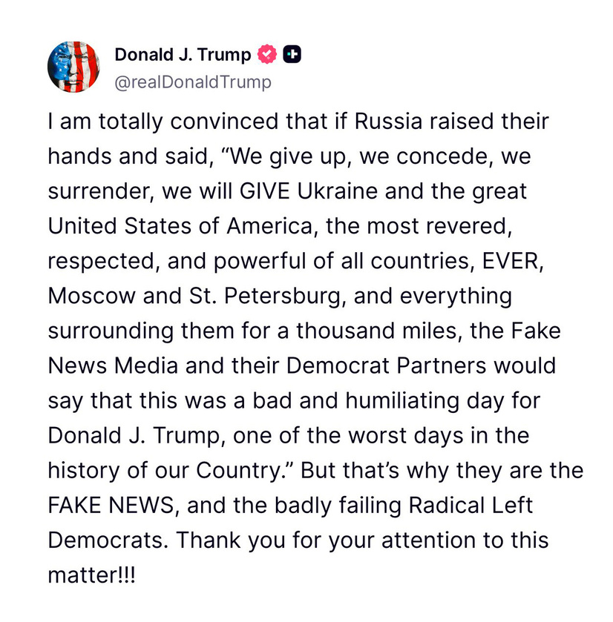613x622 pixels.
Task: Click the word Ukraine in the post
Action: pyautogui.click(x=337, y=191)
